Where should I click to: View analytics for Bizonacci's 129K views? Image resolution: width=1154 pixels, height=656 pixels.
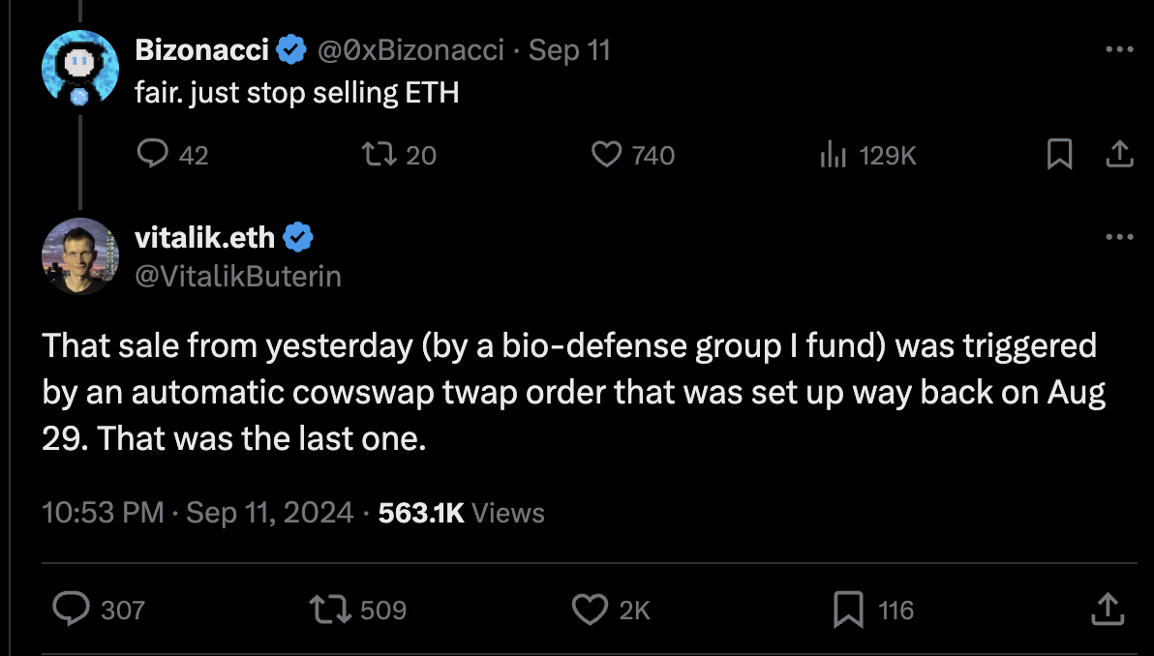[x=834, y=154]
